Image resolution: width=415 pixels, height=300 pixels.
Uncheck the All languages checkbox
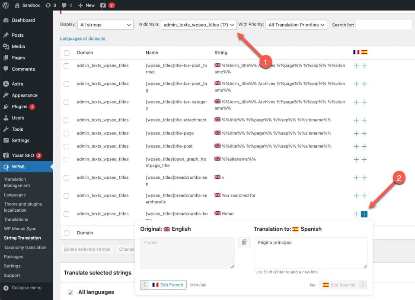click(x=70, y=292)
